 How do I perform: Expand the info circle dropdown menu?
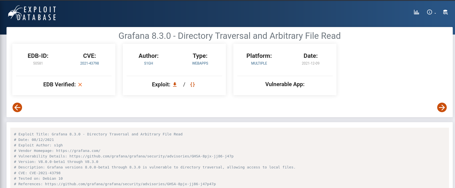tap(431, 12)
